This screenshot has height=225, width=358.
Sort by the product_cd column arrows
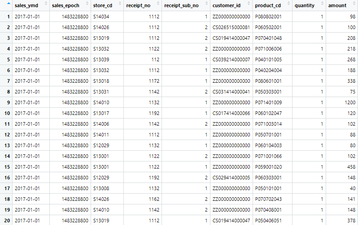tap(288, 4)
